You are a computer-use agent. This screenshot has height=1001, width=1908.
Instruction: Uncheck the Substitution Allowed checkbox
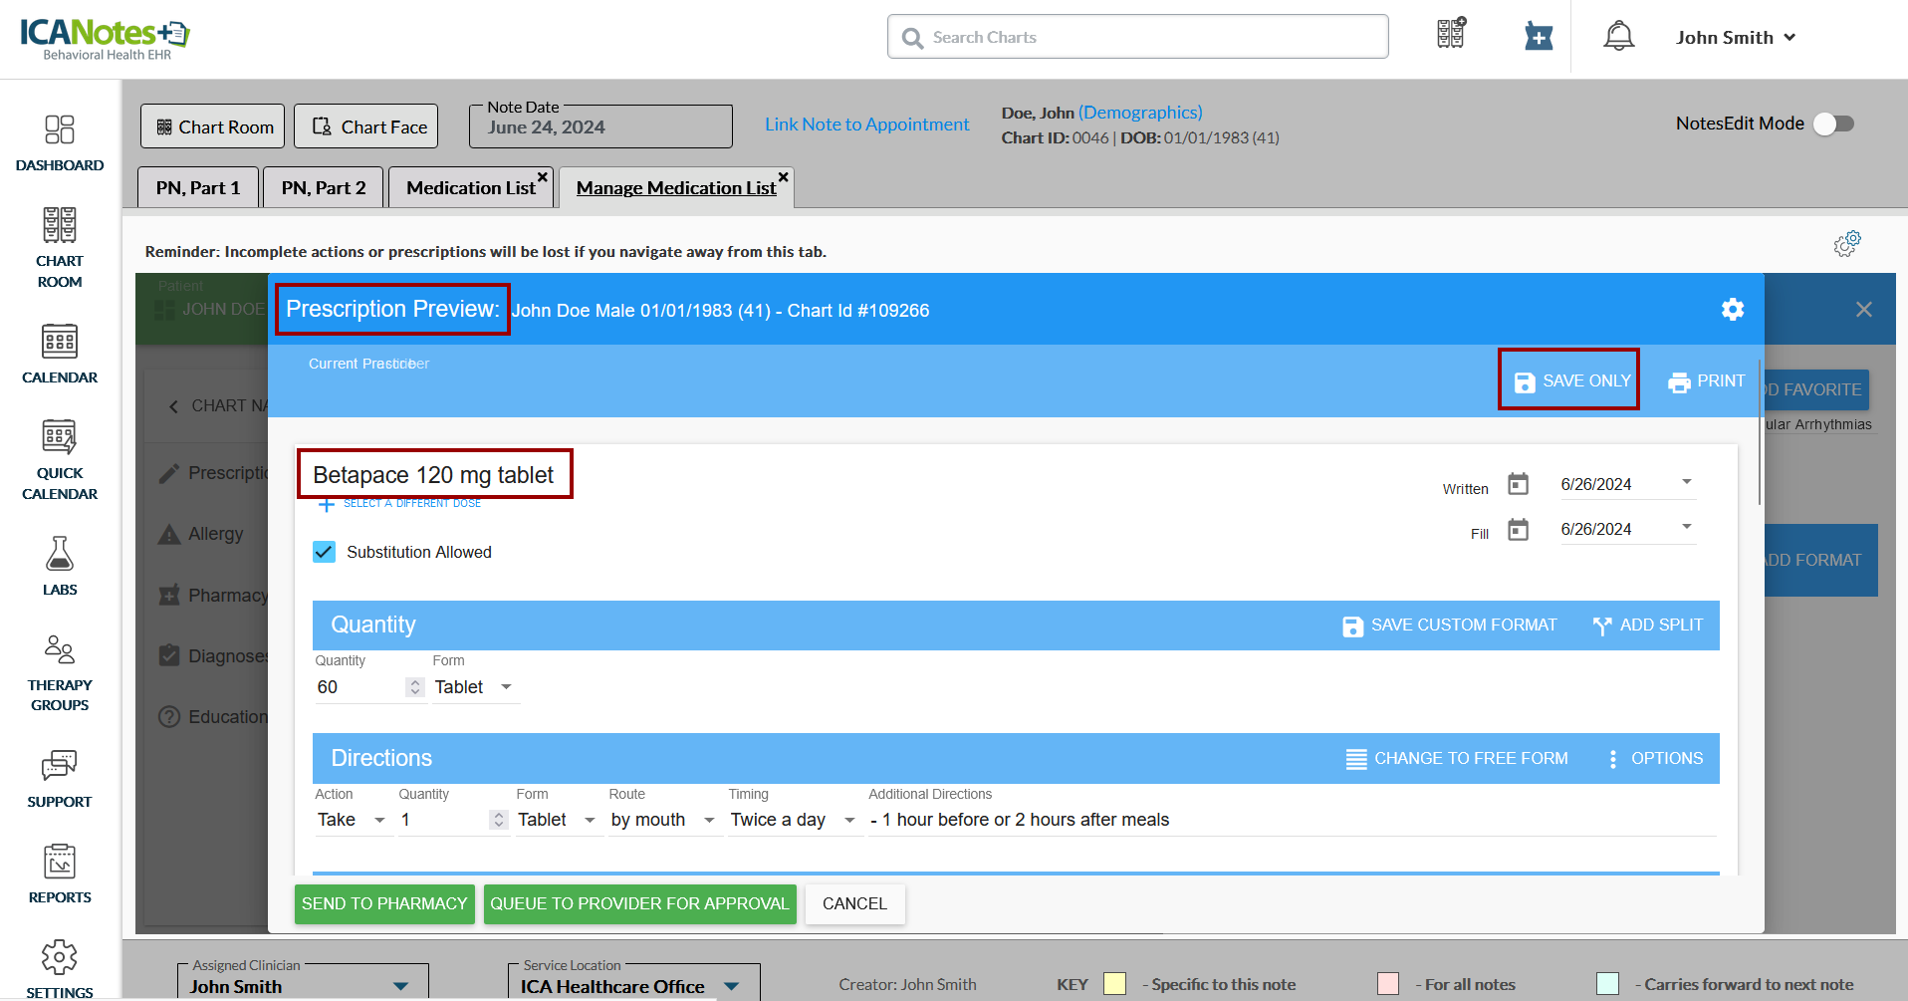click(325, 552)
